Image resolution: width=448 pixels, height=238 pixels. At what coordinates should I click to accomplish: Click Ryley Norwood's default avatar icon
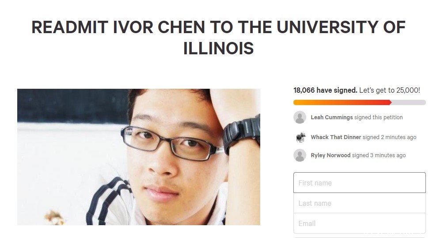coord(300,155)
